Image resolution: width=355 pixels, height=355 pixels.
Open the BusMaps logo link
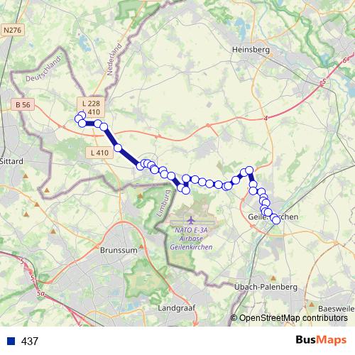321,340
